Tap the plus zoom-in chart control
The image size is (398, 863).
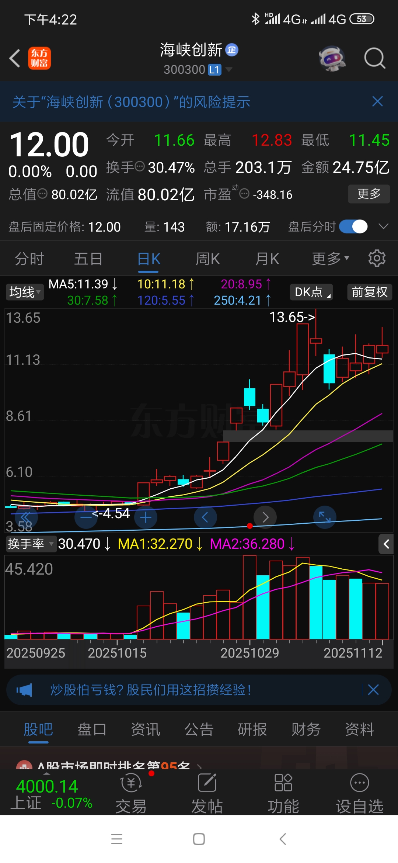coord(146,517)
